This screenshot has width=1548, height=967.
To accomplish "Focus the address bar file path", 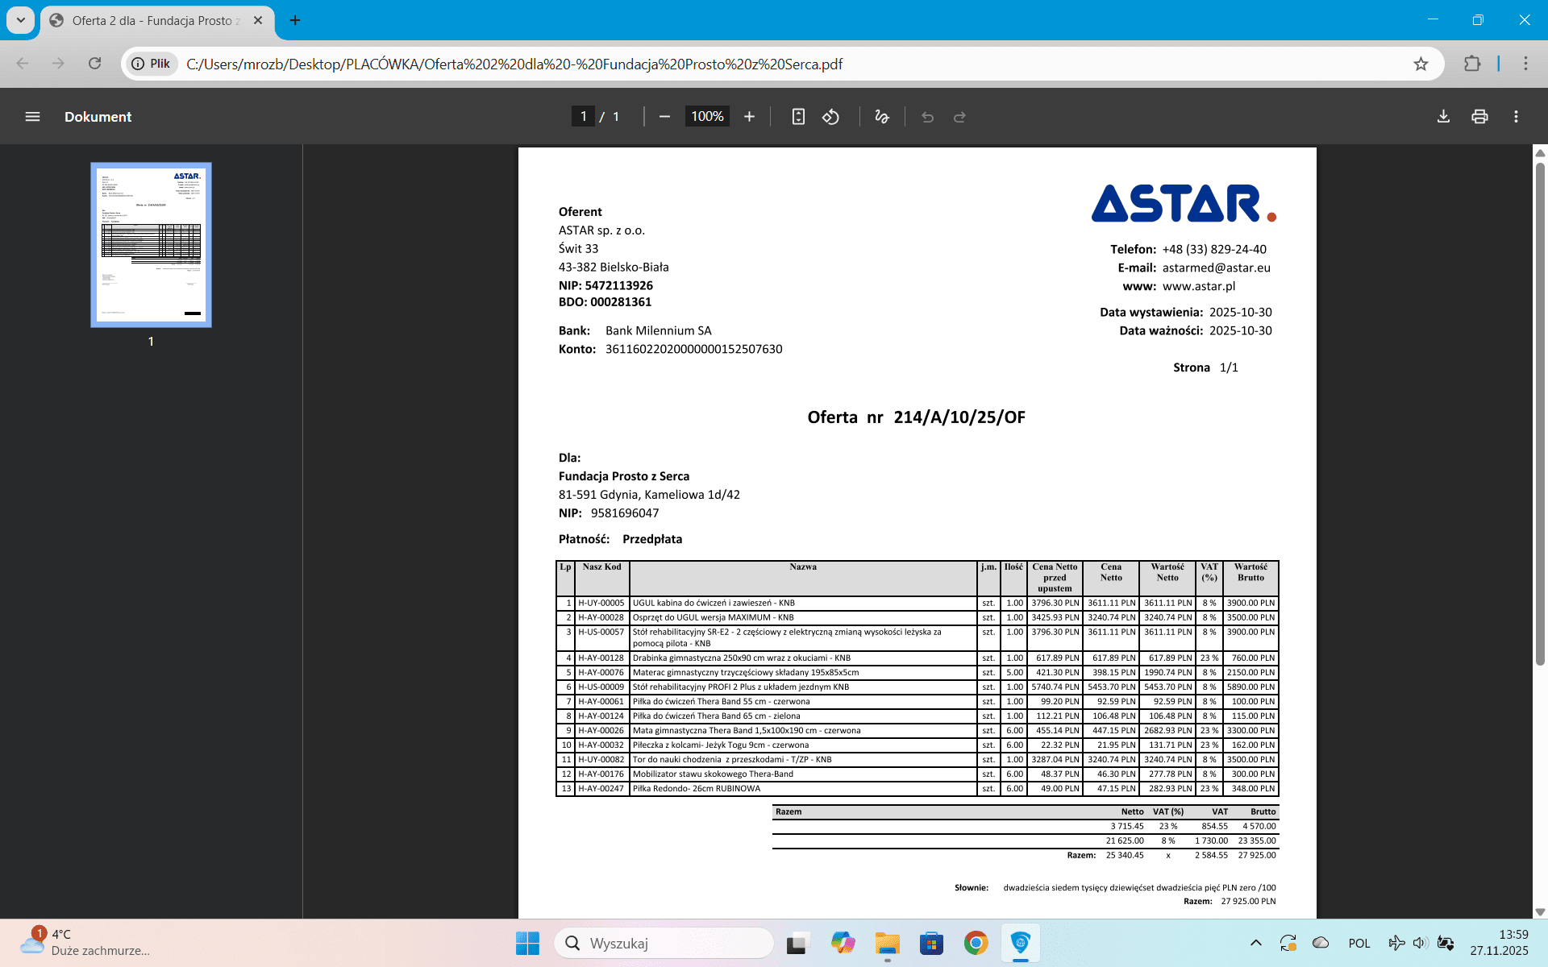I will pyautogui.click(x=514, y=64).
